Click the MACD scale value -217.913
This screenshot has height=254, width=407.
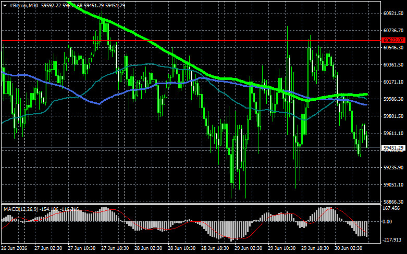tap(392, 240)
